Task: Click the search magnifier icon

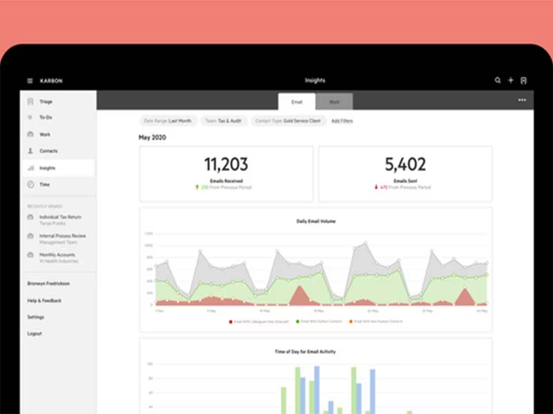Action: 498,80
